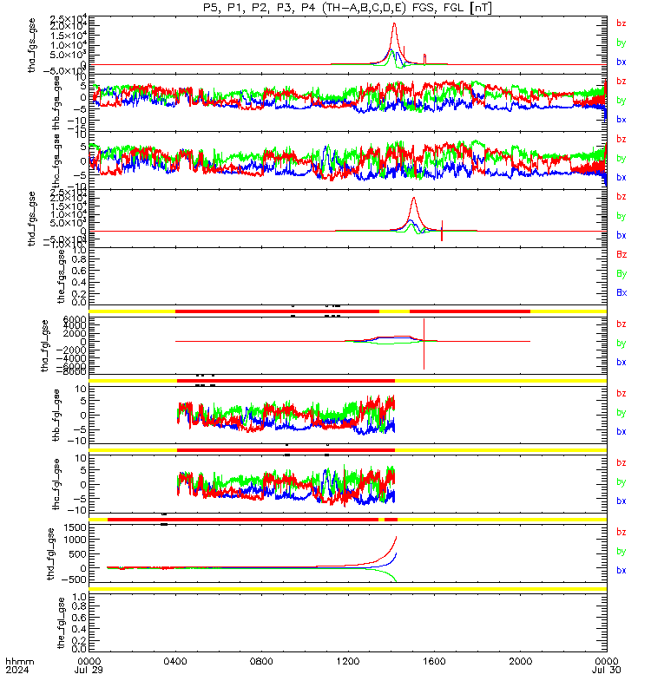Click the red bz legend of thb_fgs_gse panel
Viewport: 651px width, 694px height.
(x=621, y=82)
